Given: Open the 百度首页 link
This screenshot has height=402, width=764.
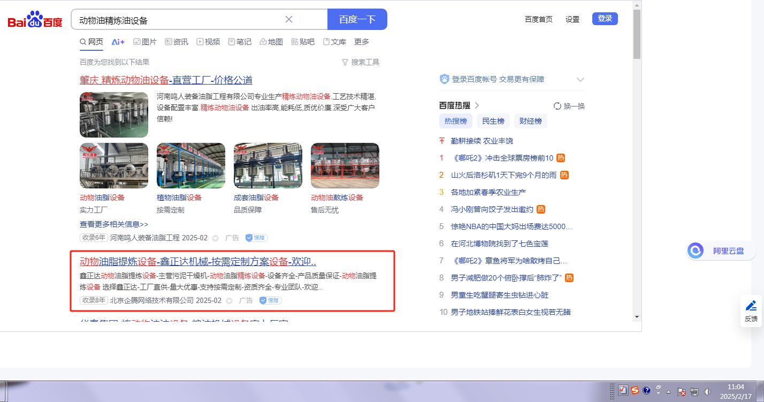Looking at the screenshot, I should point(539,19).
